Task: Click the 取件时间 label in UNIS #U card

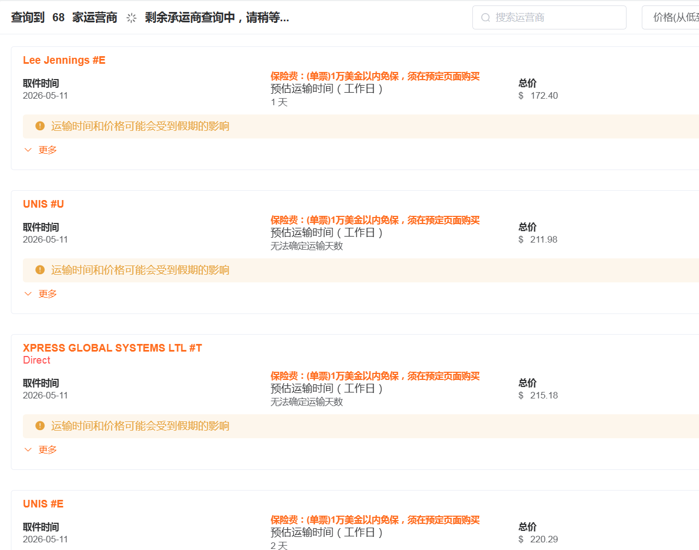Action: [41, 227]
